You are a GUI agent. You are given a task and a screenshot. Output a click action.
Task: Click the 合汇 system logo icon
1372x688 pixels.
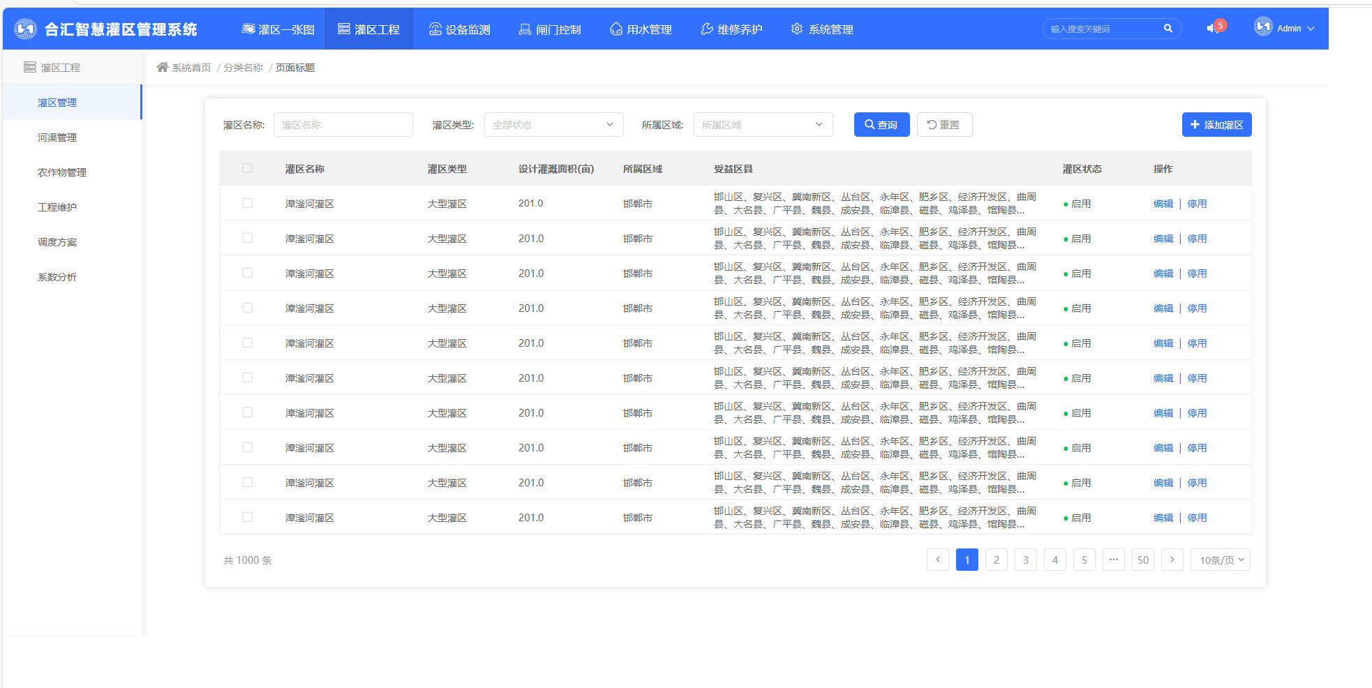(x=25, y=29)
